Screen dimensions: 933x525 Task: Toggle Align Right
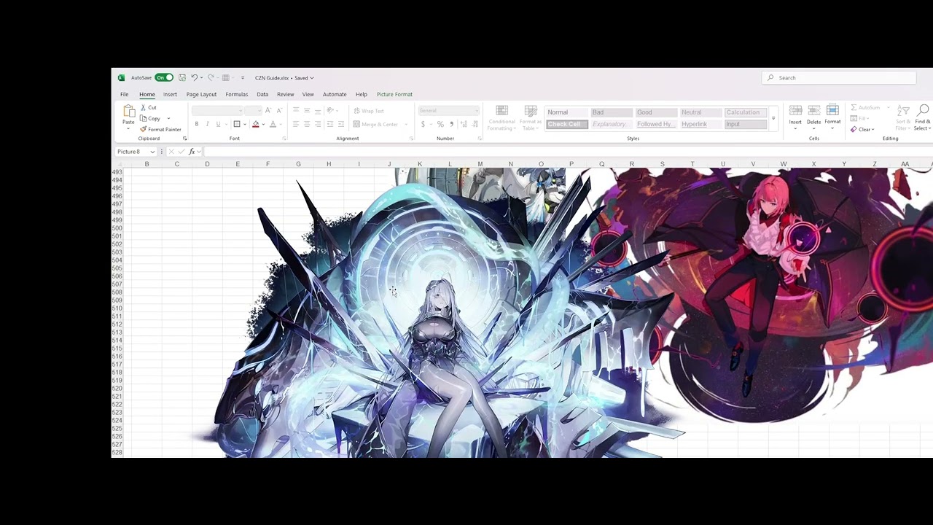tap(318, 124)
